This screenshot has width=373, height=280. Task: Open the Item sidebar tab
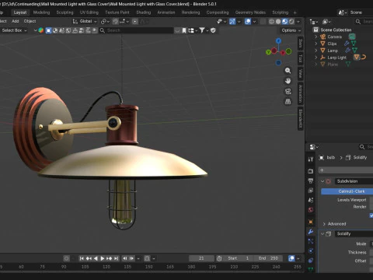[301, 44]
